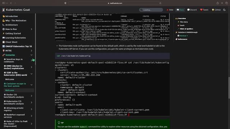Expand the MITRE chevron
230x129 pixels.
(x=31, y=51)
